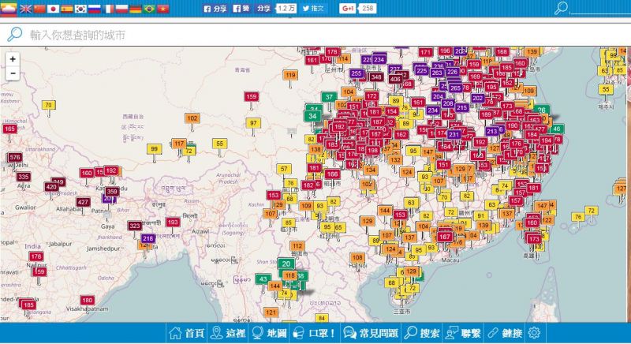Select the 185 AQI marker in southwest India

[28, 305]
